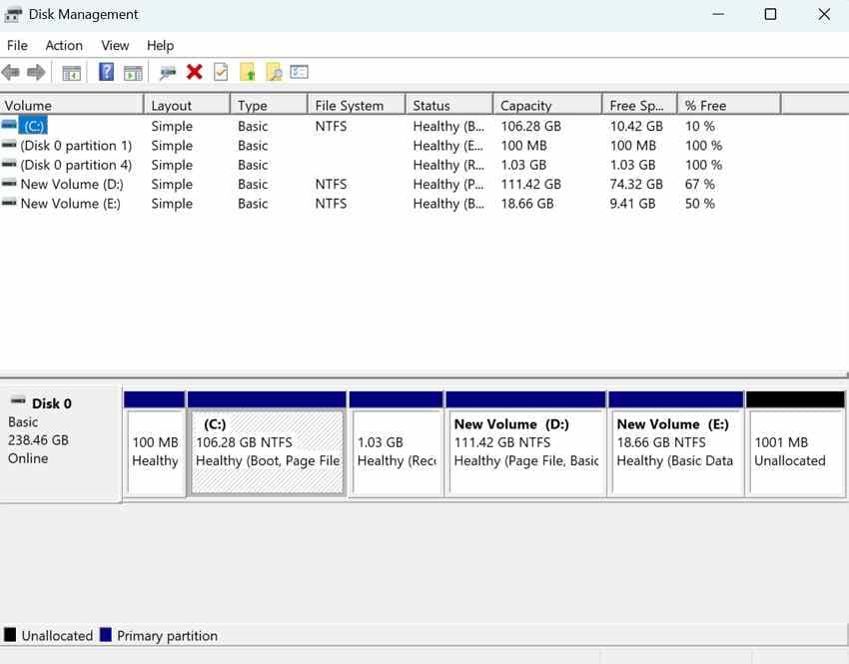Open the Help menu
Image resolution: width=849 pixels, height=664 pixels.
click(160, 46)
